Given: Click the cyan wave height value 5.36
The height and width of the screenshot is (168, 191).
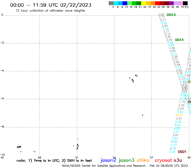Looking at the screenshot, I should click(x=178, y=122).
